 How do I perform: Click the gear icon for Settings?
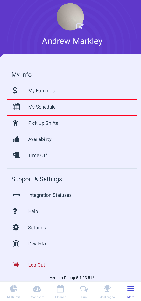point(16,228)
